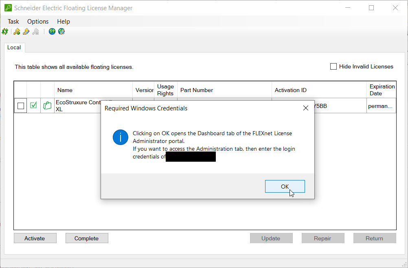Click the Version column header

point(143,90)
